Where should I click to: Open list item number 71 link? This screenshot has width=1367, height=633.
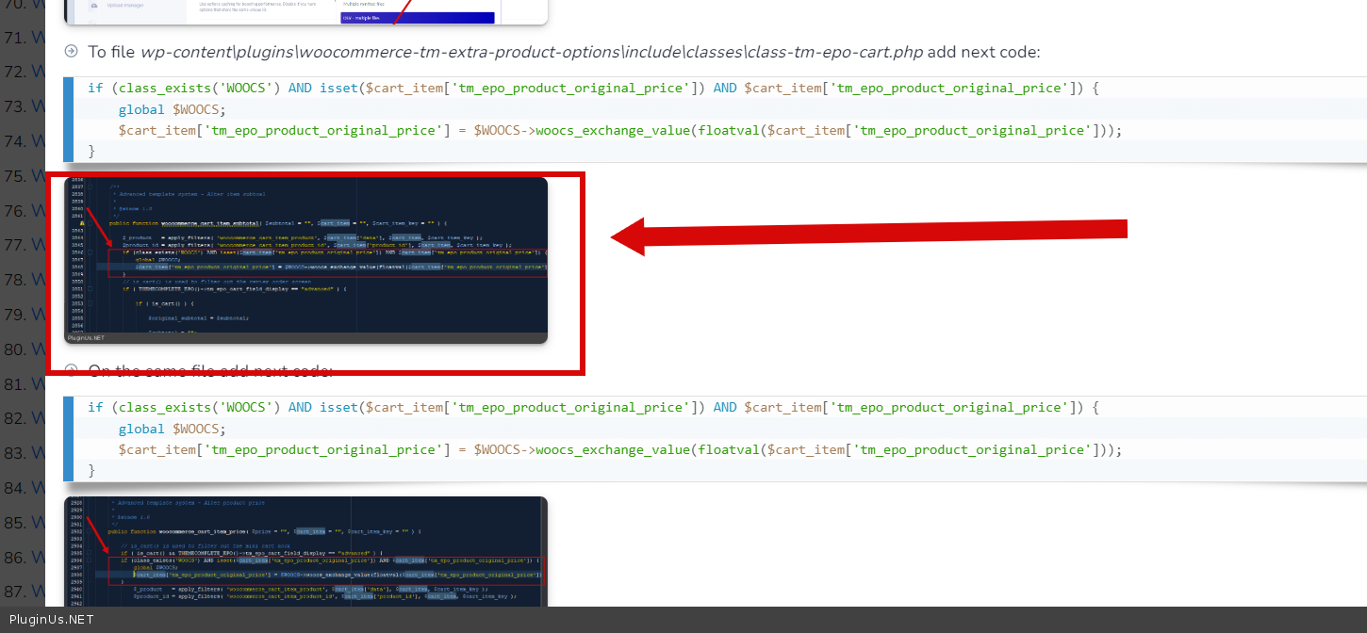(x=38, y=39)
